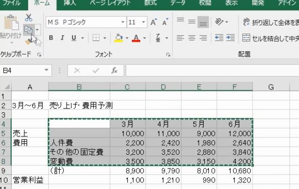The image size is (299, 189).
Task: Switch to the 校閲 tab
Action: click(205, 3)
